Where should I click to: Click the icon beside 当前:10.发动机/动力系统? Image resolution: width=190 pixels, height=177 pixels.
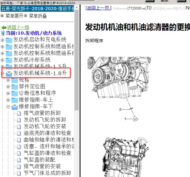(3, 33)
